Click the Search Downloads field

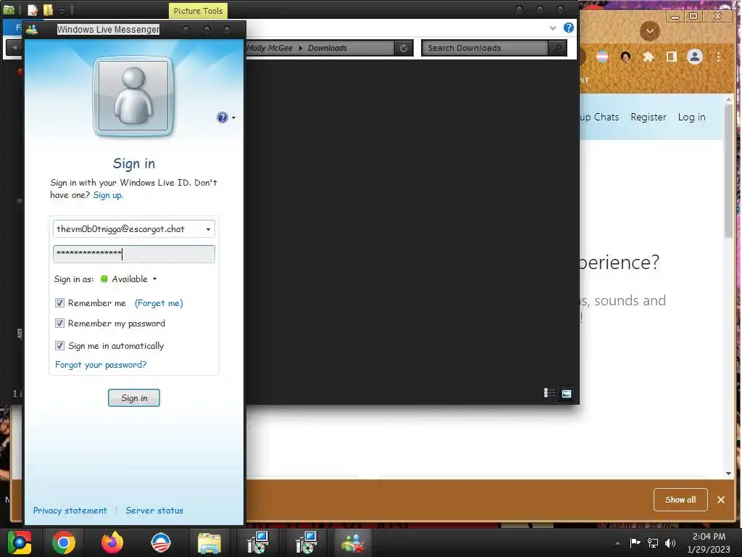pyautogui.click(x=485, y=48)
